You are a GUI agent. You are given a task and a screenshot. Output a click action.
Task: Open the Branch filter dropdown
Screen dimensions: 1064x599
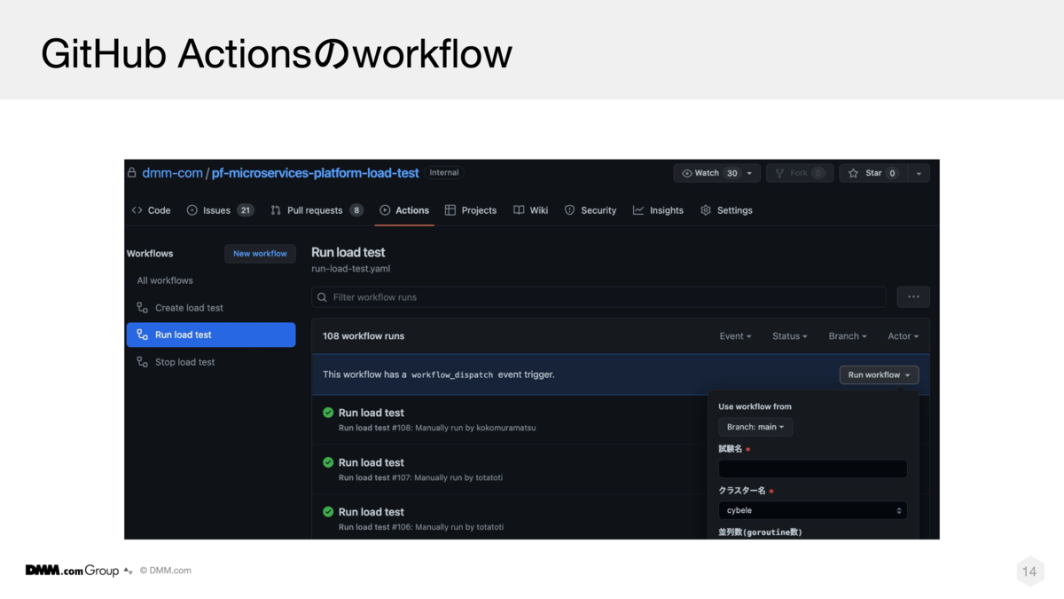click(848, 336)
